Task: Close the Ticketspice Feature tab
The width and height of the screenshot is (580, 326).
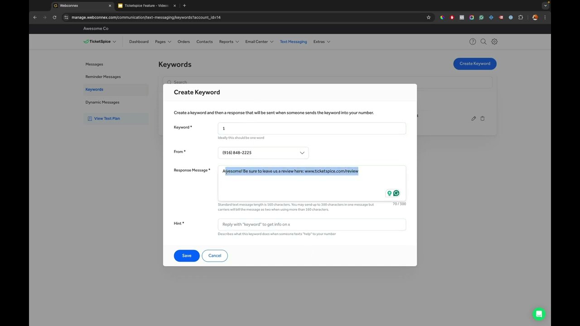Action: pos(174,5)
